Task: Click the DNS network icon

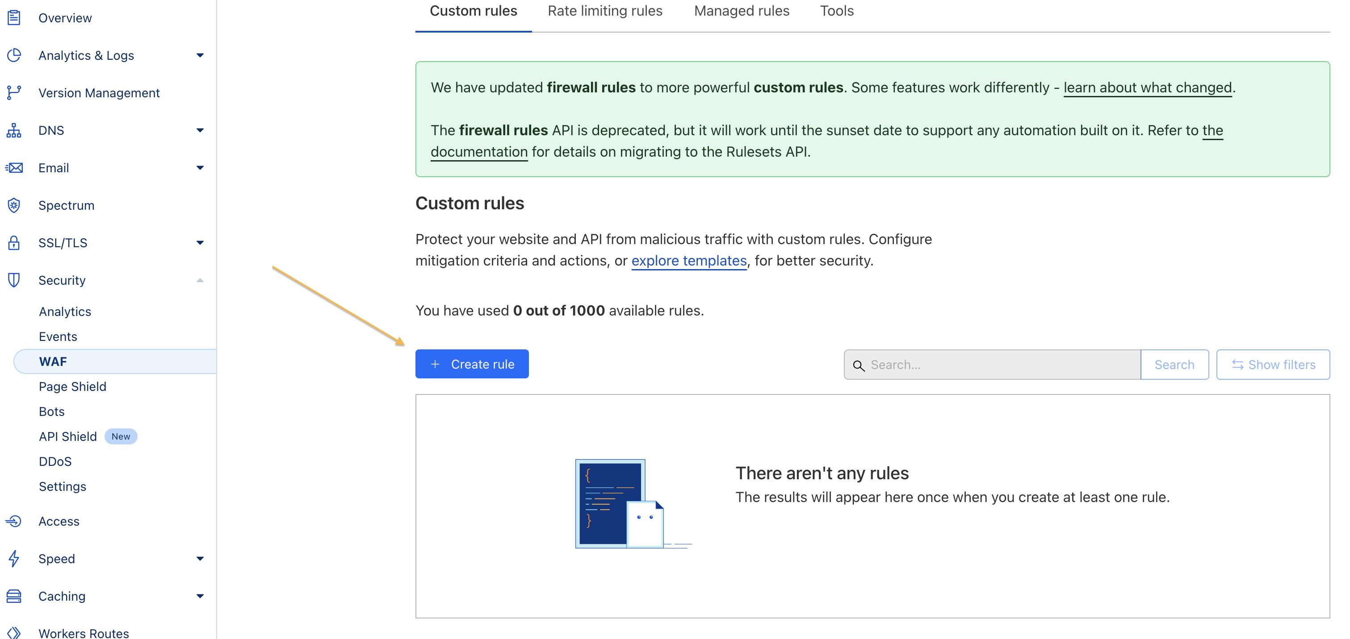Action: 14,130
